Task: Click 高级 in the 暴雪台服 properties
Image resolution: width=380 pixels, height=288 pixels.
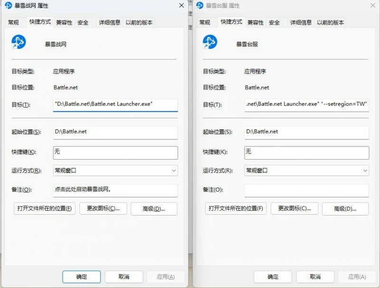Action: tap(345, 208)
